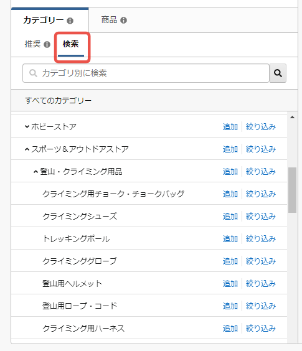The image size is (302, 351).
Task: Refine by 登山用ヘルメット
Action: coord(261,284)
